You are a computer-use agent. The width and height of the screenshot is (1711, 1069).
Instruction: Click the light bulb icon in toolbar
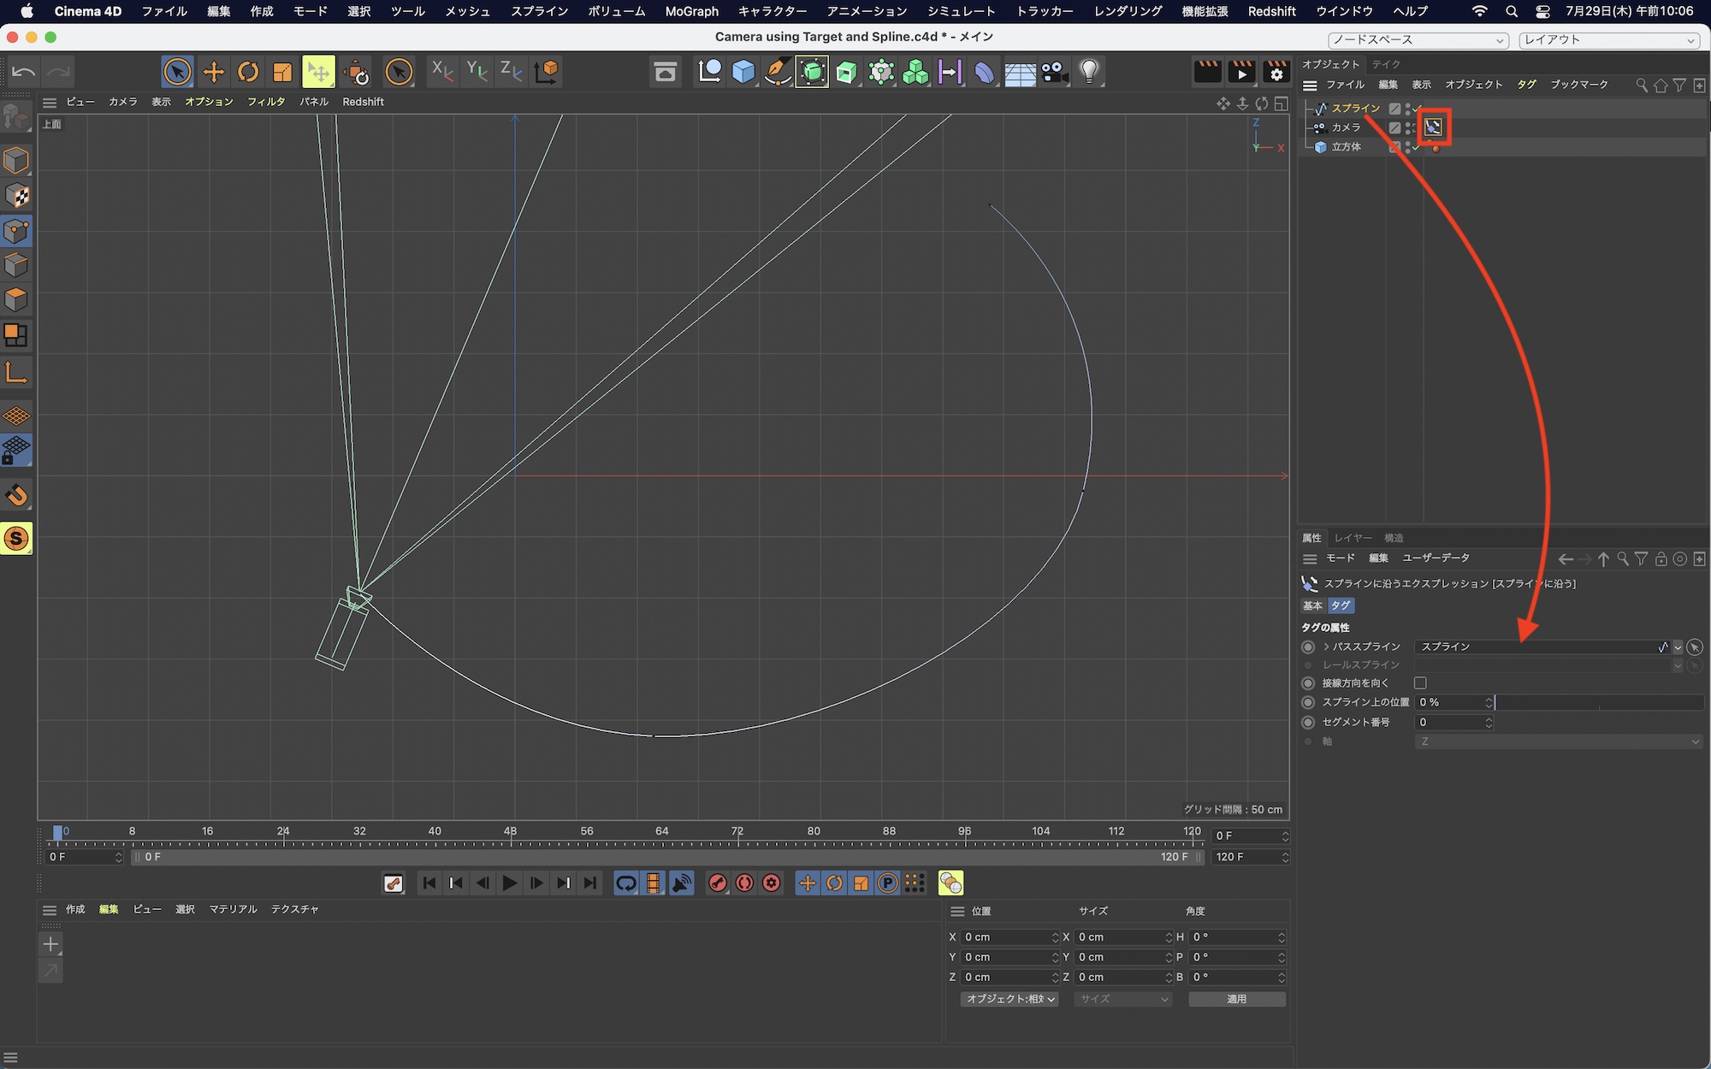[1089, 72]
